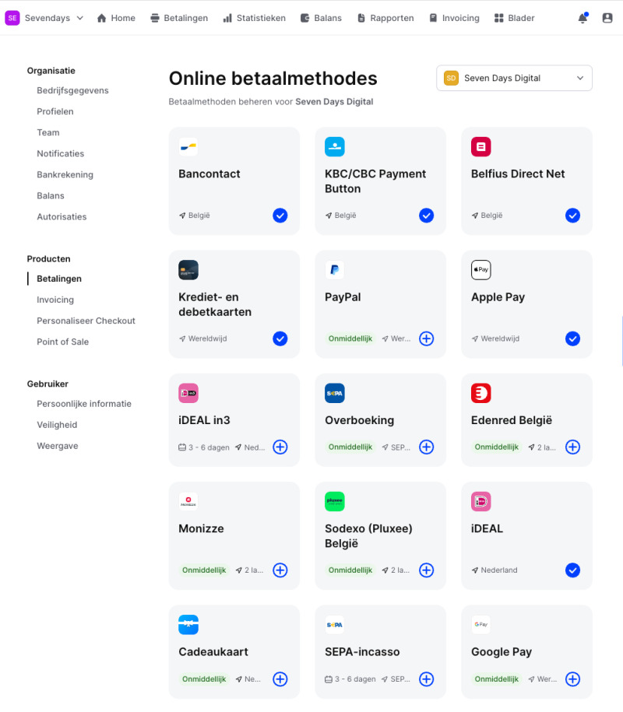This screenshot has height=712, width=623.
Task: Click the Bancontact logo icon
Action: coord(188,147)
